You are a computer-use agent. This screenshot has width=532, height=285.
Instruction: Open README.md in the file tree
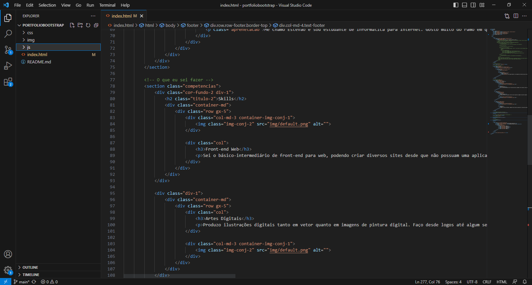[39, 62]
